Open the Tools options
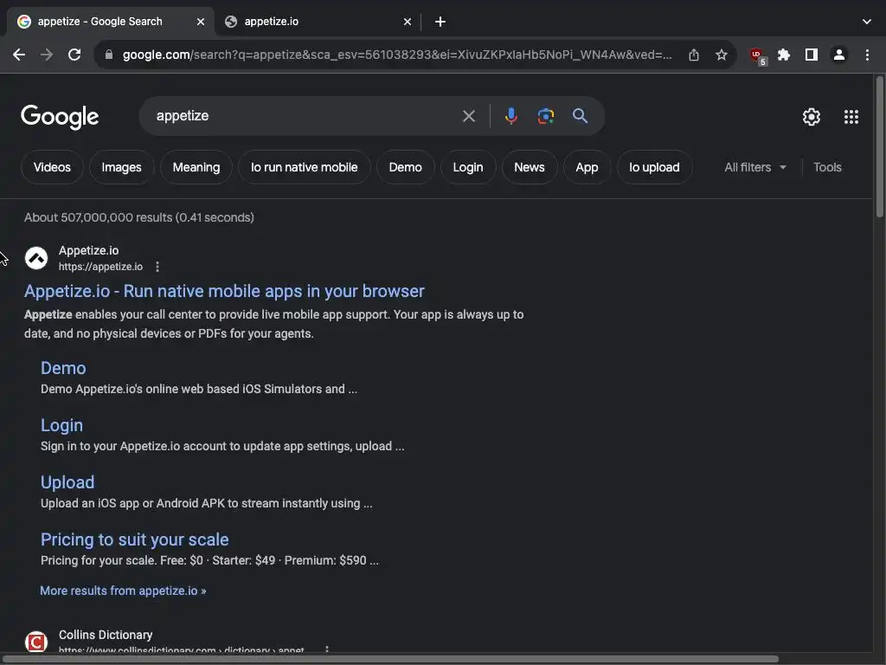Screen dimensions: 886x665 pyautogui.click(x=827, y=167)
